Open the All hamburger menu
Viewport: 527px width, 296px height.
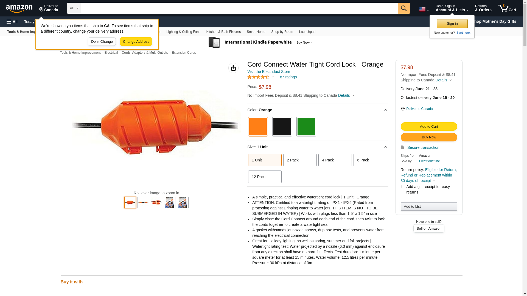(12, 22)
